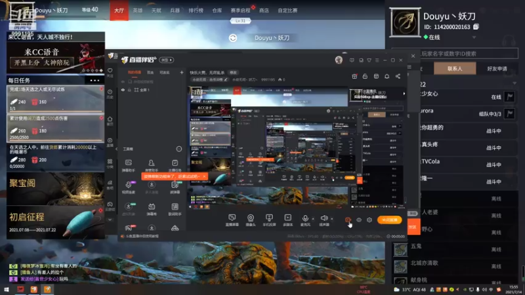Image resolution: width=525 pixels, height=295 pixels.
Task: Toggle the faded eye of top source row
Action: click(x=123, y=81)
